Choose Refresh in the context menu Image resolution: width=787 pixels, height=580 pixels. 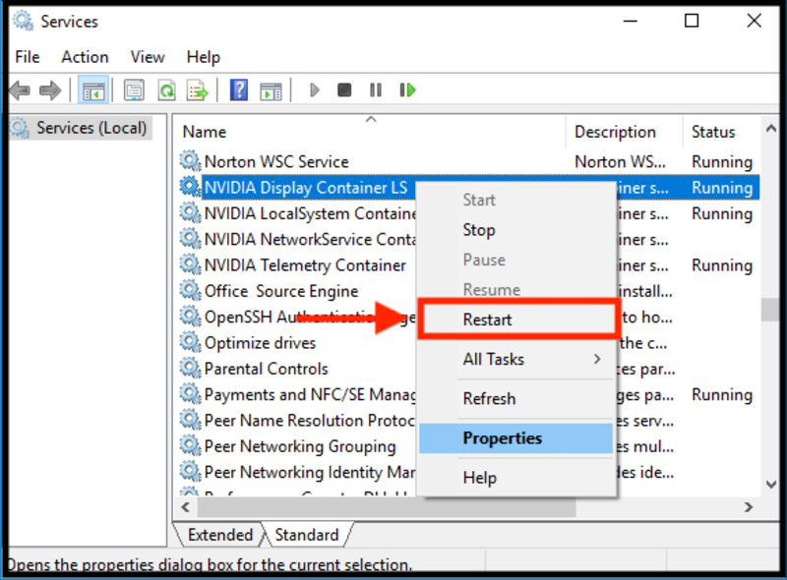(x=515, y=398)
